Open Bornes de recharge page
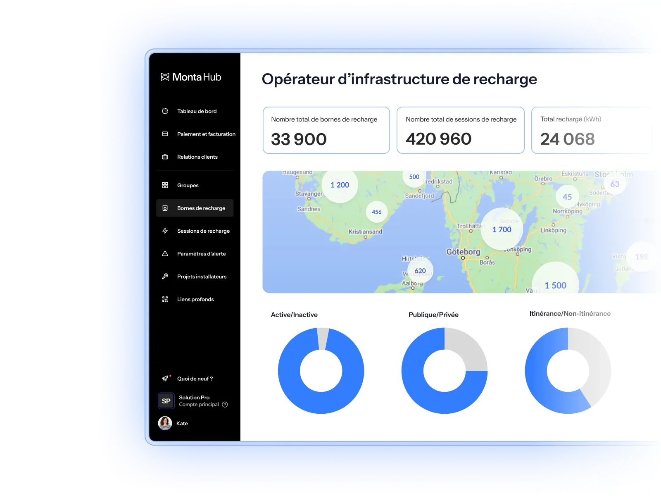The image size is (661, 496). (x=195, y=208)
